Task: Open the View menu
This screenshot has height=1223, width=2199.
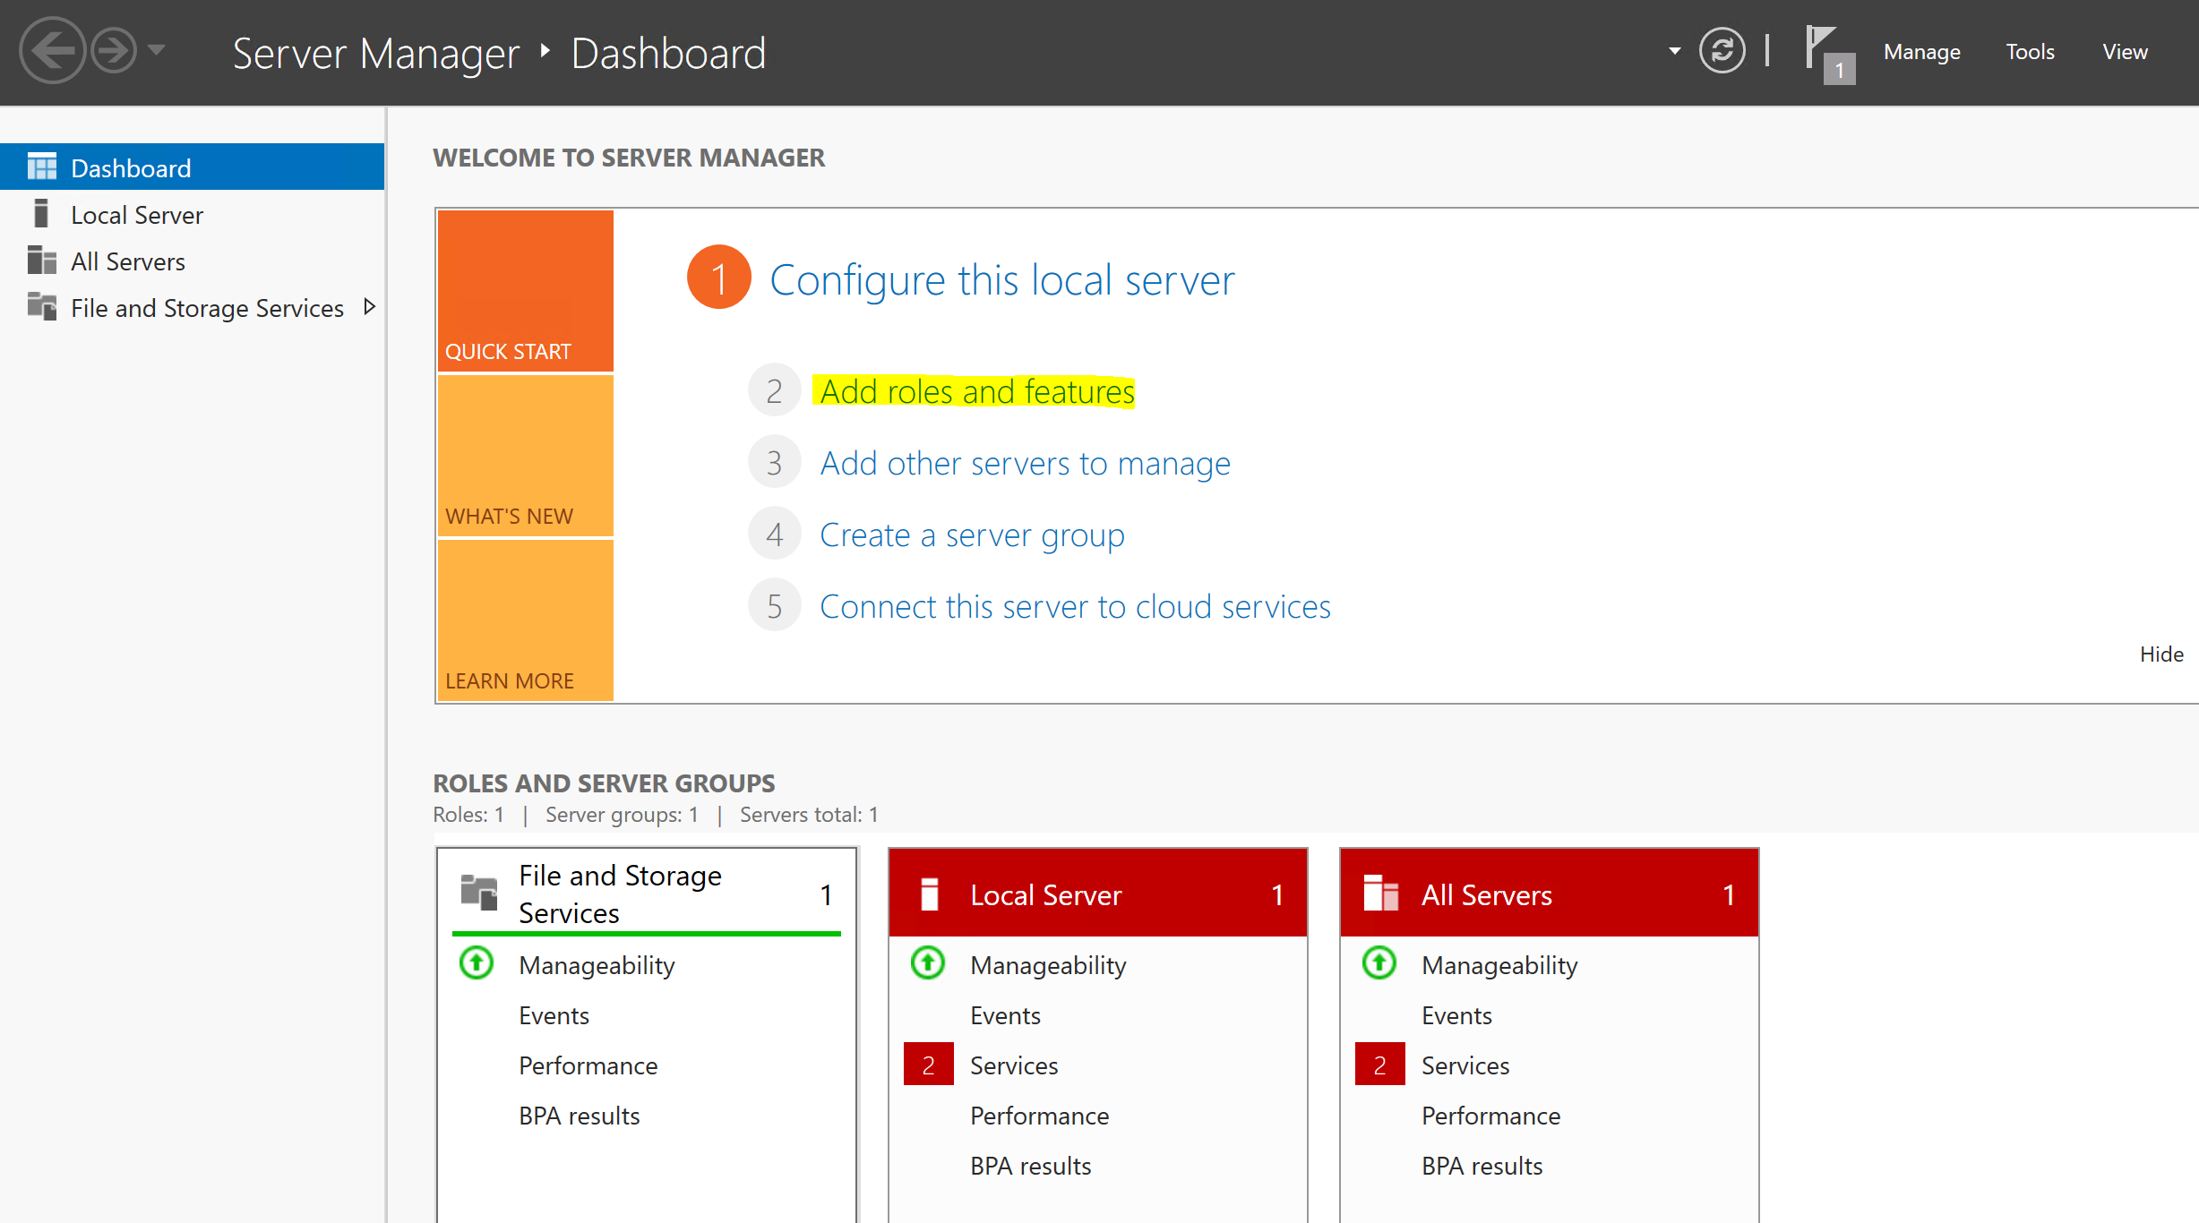Action: [2125, 52]
